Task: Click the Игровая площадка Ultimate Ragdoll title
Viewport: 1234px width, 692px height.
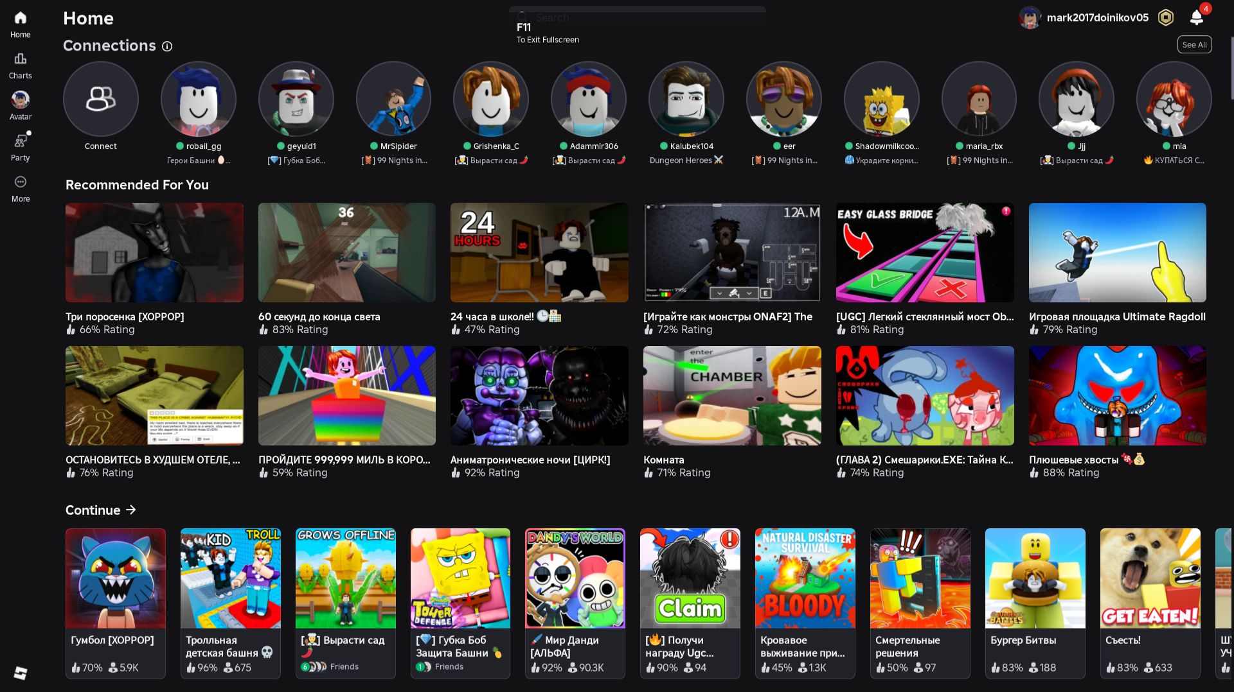Action: pos(1117,316)
